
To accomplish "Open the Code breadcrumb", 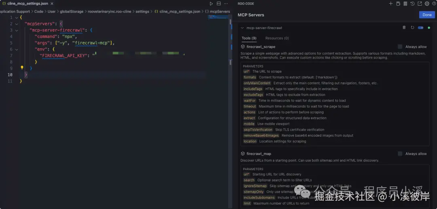I will click(39, 12).
